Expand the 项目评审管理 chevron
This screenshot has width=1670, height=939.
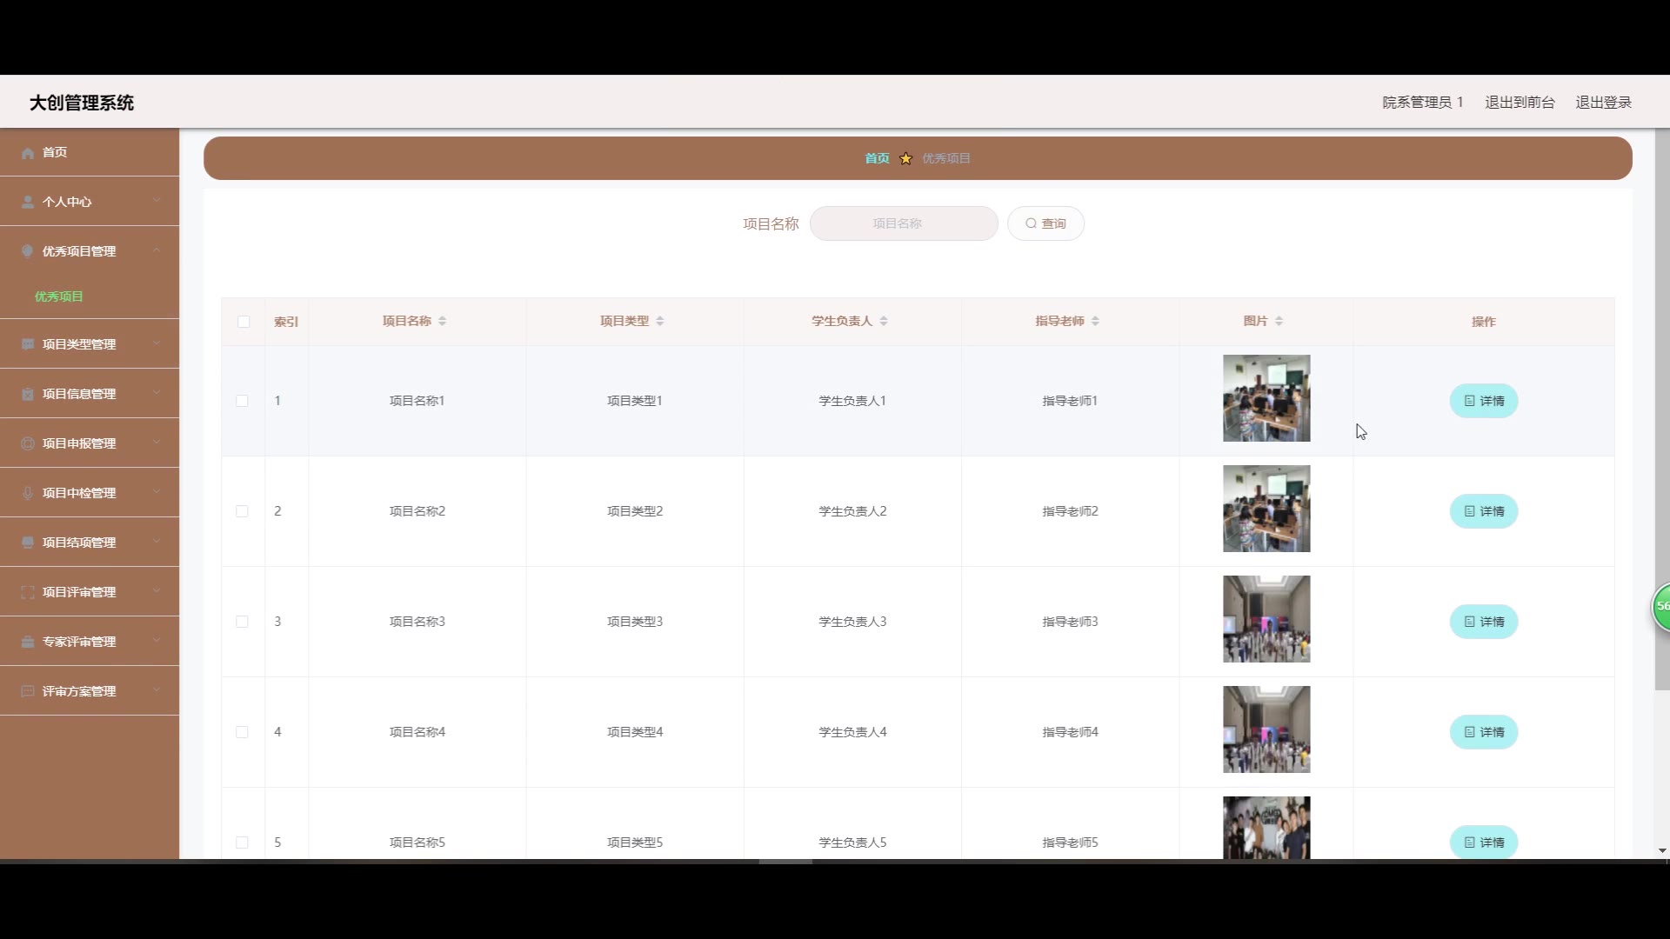point(157,591)
